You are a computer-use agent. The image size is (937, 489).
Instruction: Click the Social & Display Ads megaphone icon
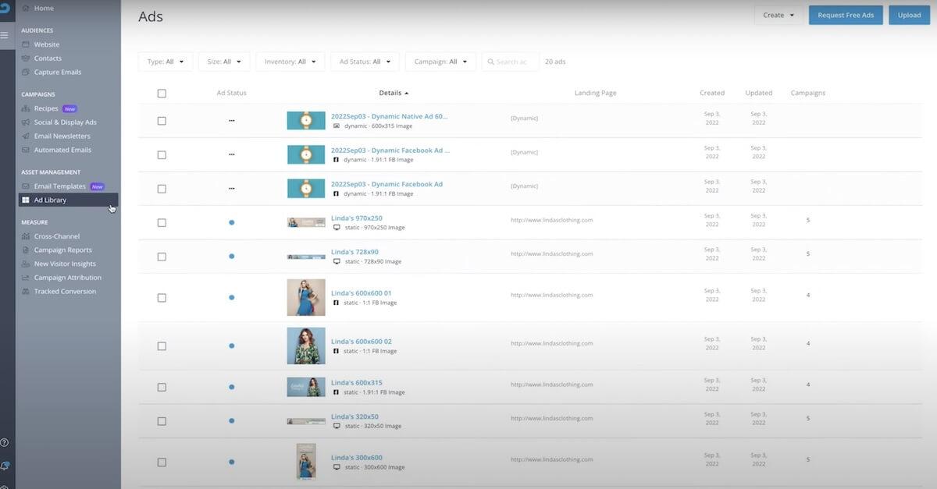click(26, 122)
